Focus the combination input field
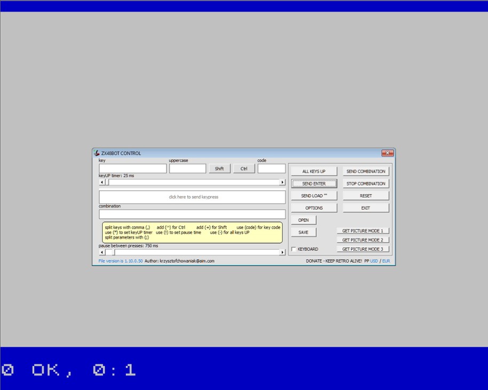Screen dimensions: 488x390 click(x=192, y=213)
